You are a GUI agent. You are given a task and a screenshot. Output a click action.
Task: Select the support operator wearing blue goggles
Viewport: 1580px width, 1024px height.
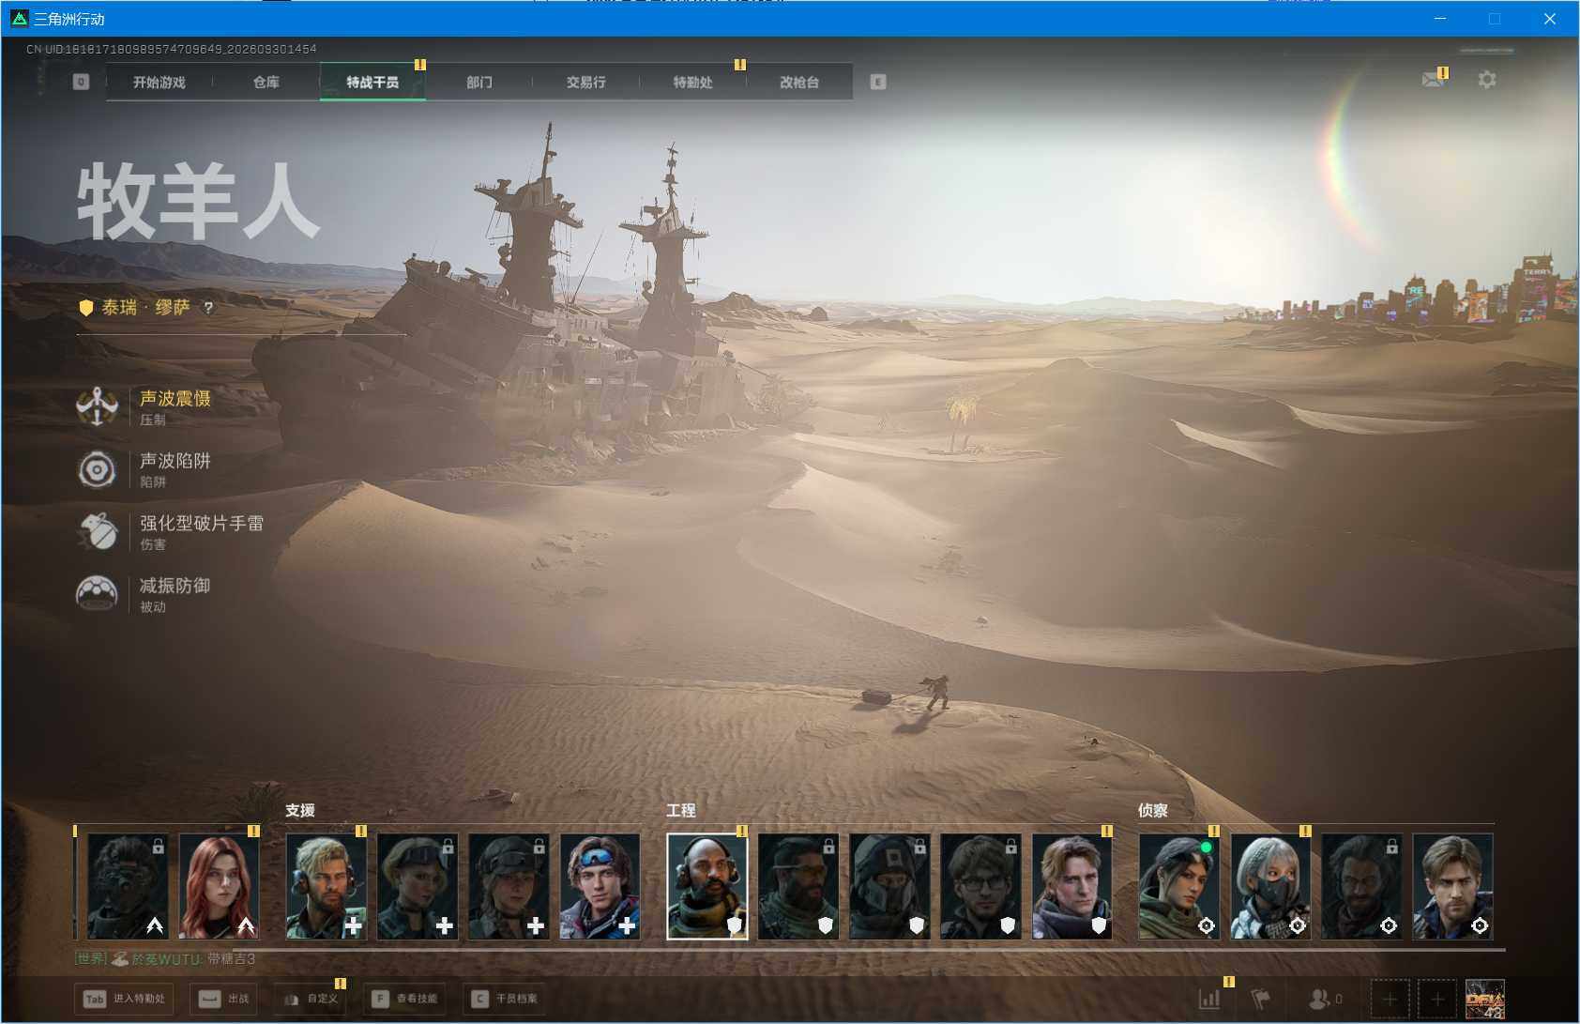(x=600, y=886)
